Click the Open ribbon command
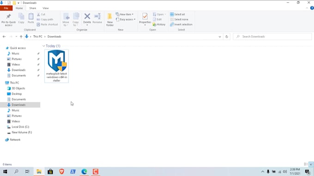This screenshot has height=176, width=314. [x=159, y=14]
